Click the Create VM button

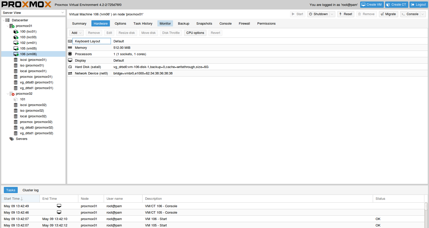[x=372, y=5]
